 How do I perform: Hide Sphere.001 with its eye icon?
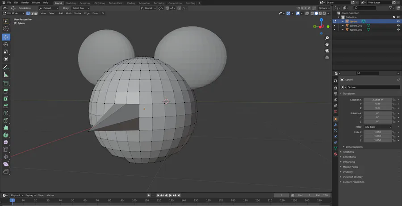coord(398,25)
